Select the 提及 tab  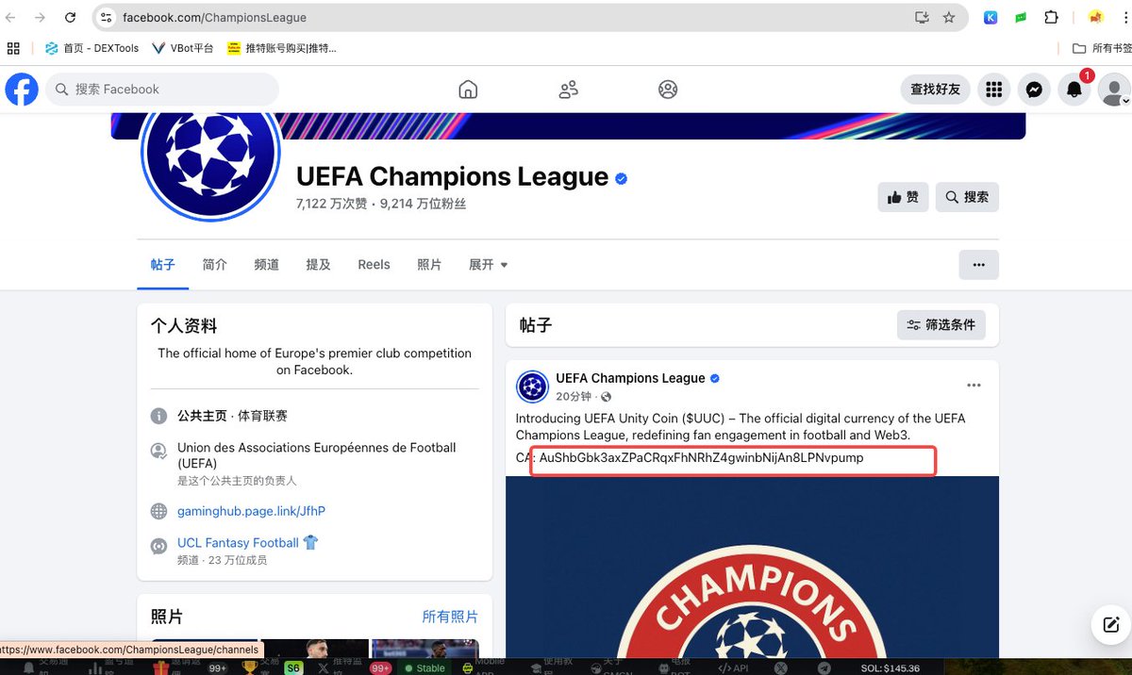pos(319,265)
